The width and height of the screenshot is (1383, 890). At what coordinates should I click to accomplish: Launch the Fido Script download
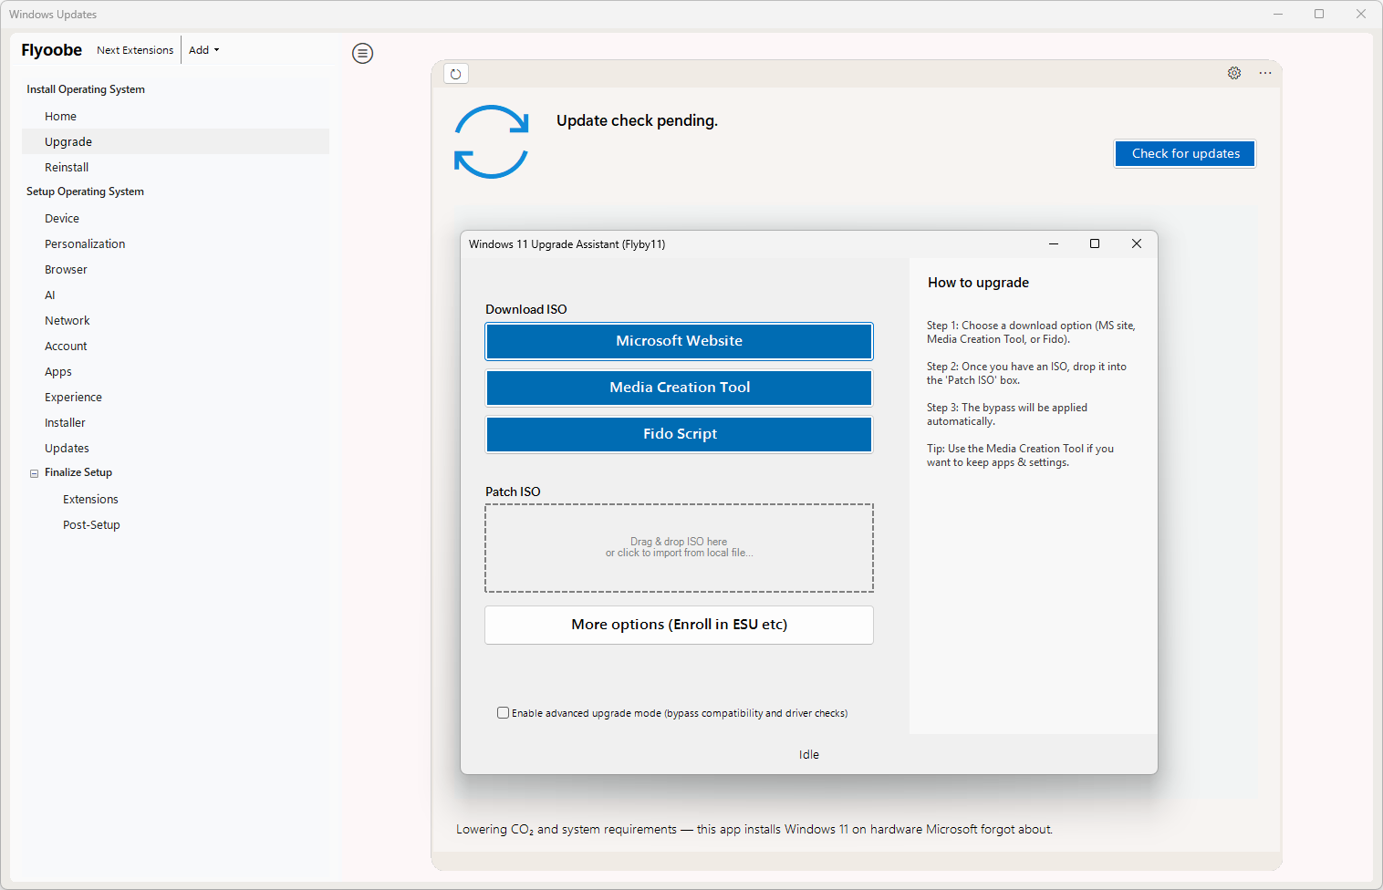tap(679, 434)
